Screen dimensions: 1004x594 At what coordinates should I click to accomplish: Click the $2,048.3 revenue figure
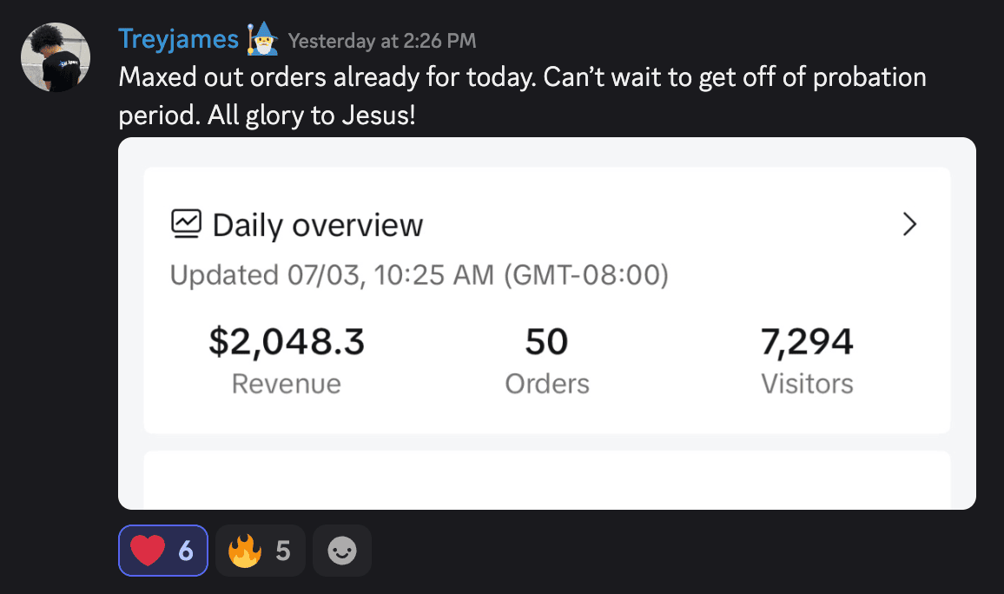point(287,342)
